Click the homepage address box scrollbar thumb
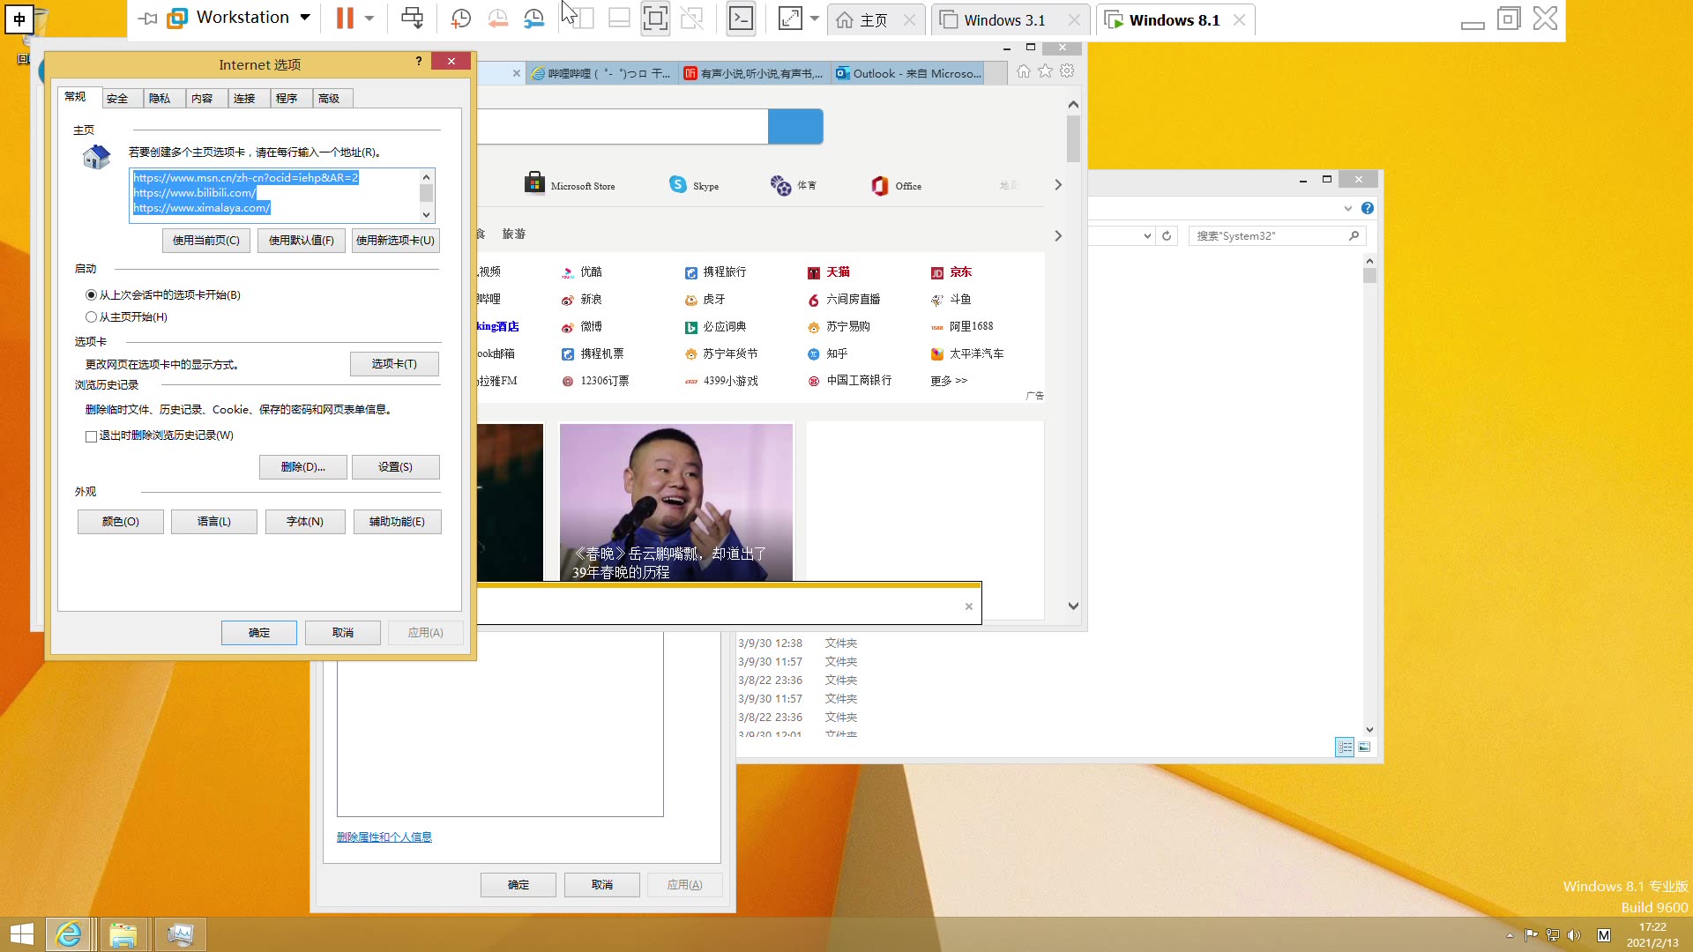This screenshot has height=952, width=1693. [x=426, y=193]
